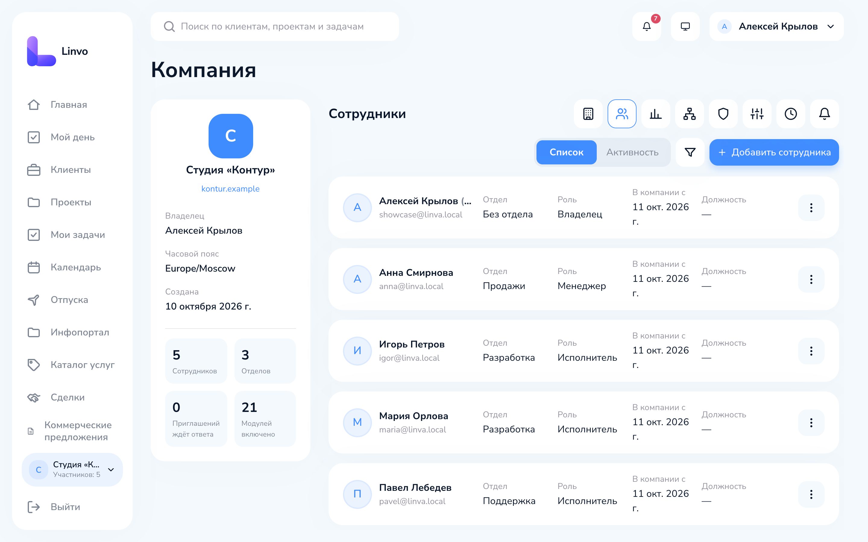Expand Алексей Крылов user menu
The height and width of the screenshot is (542, 868).
tap(776, 26)
